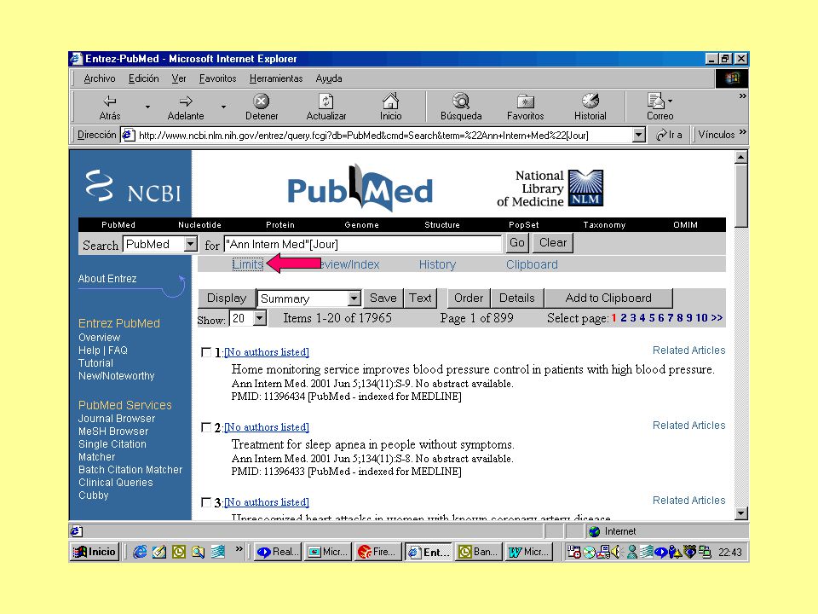Switch to the Ban... taskbar window
The width and height of the screenshot is (818, 614).
(x=479, y=552)
